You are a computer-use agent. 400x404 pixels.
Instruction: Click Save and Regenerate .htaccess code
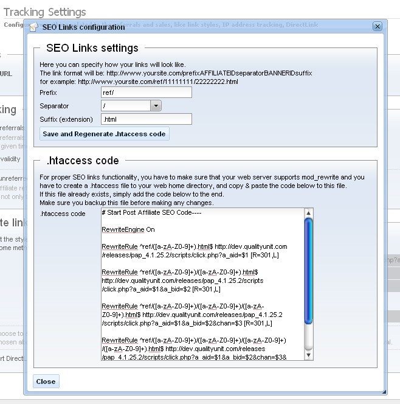point(104,134)
